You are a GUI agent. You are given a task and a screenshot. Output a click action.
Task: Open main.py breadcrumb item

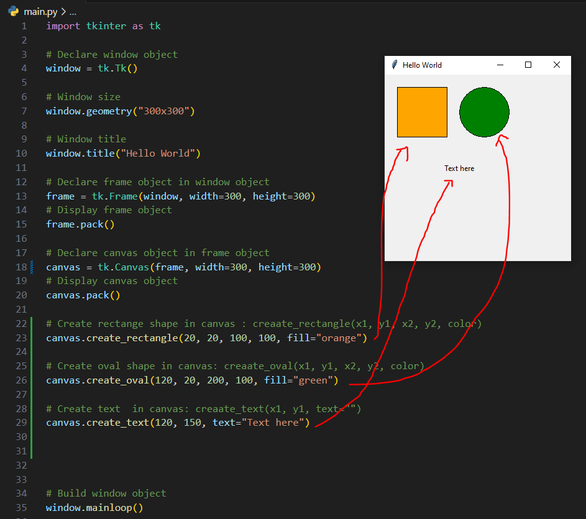point(41,12)
